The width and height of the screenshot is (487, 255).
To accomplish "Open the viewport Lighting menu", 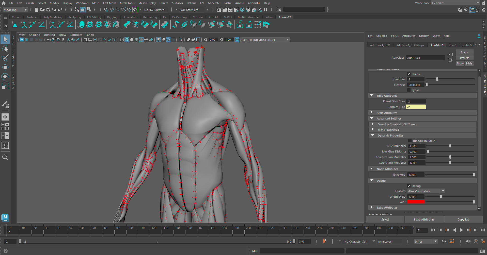I will click(49, 35).
